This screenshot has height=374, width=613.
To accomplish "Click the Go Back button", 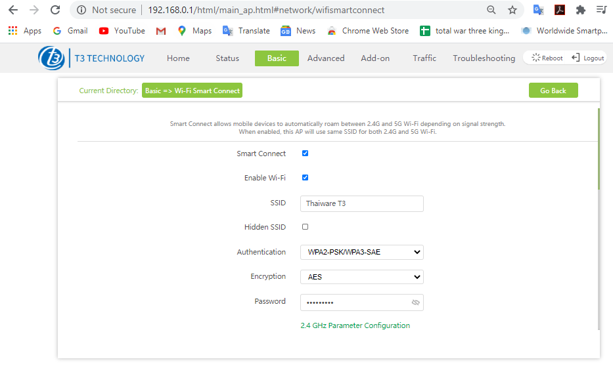I will coord(553,91).
